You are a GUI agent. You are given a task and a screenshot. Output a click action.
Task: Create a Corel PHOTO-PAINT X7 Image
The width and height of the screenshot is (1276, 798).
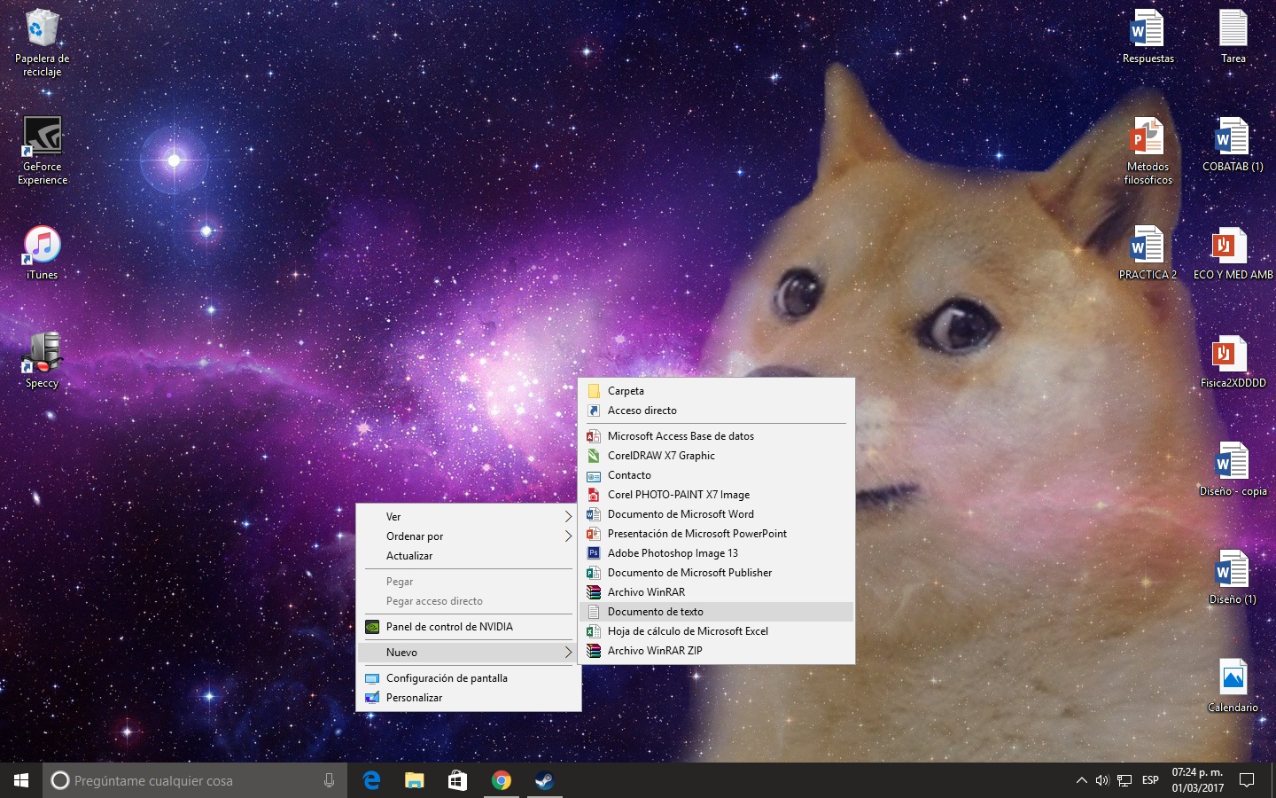pyautogui.click(x=716, y=495)
